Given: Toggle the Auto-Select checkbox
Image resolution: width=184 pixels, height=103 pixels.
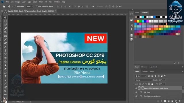Looking at the screenshot, I should point(16,6).
